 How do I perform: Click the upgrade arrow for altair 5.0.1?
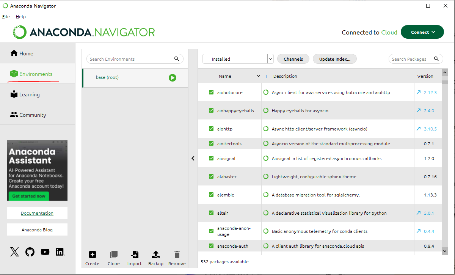point(419,213)
